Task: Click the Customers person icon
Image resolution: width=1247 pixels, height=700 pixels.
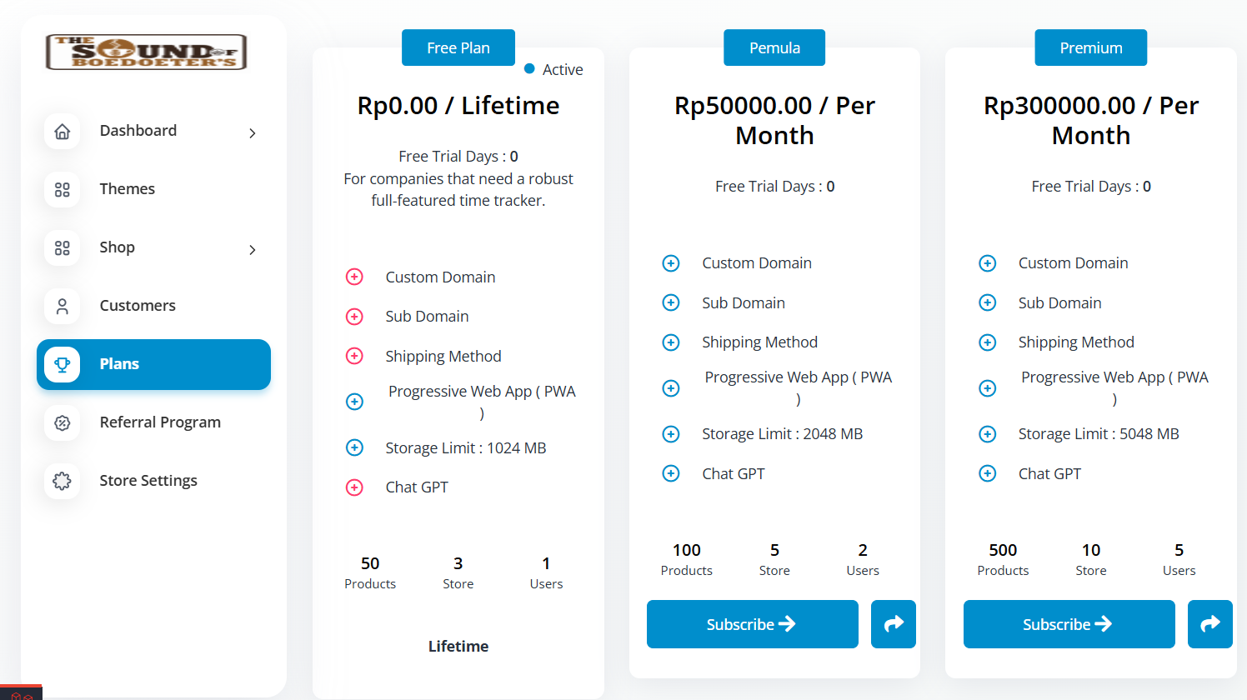Action: click(x=62, y=307)
